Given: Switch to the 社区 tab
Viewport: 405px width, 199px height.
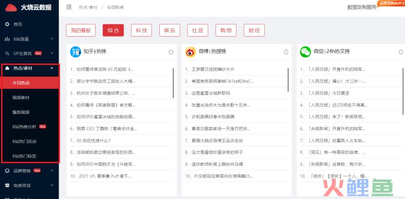Looking at the screenshot, I should coord(198,30).
